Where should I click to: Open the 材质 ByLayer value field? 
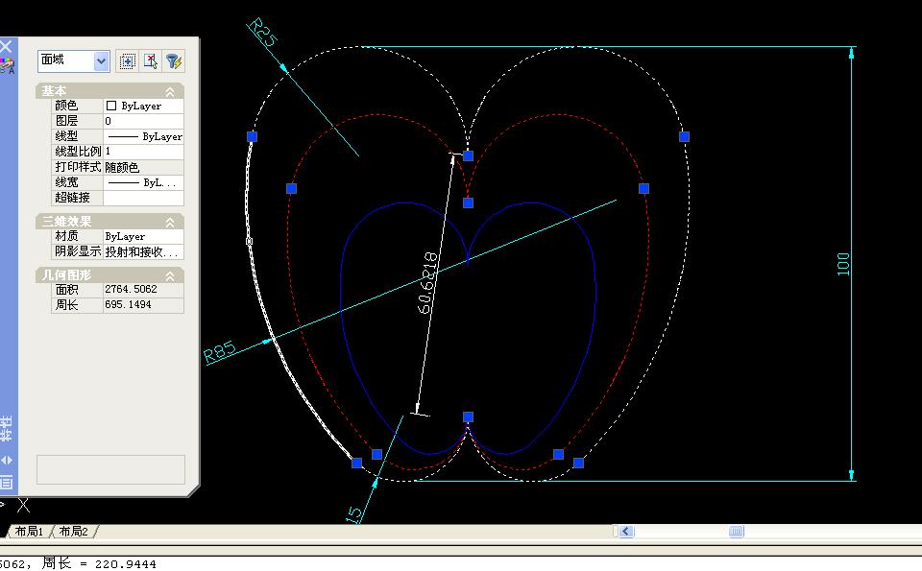[143, 236]
